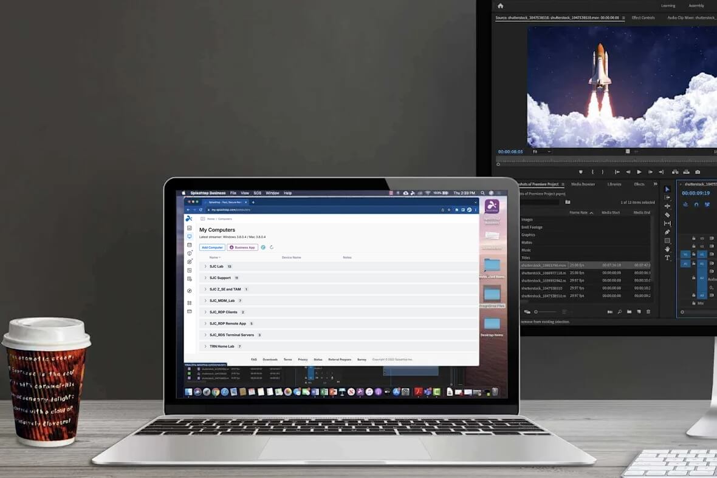The height and width of the screenshot is (478, 717).
Task: Open the Window menu on the laptop
Action: [x=273, y=193]
